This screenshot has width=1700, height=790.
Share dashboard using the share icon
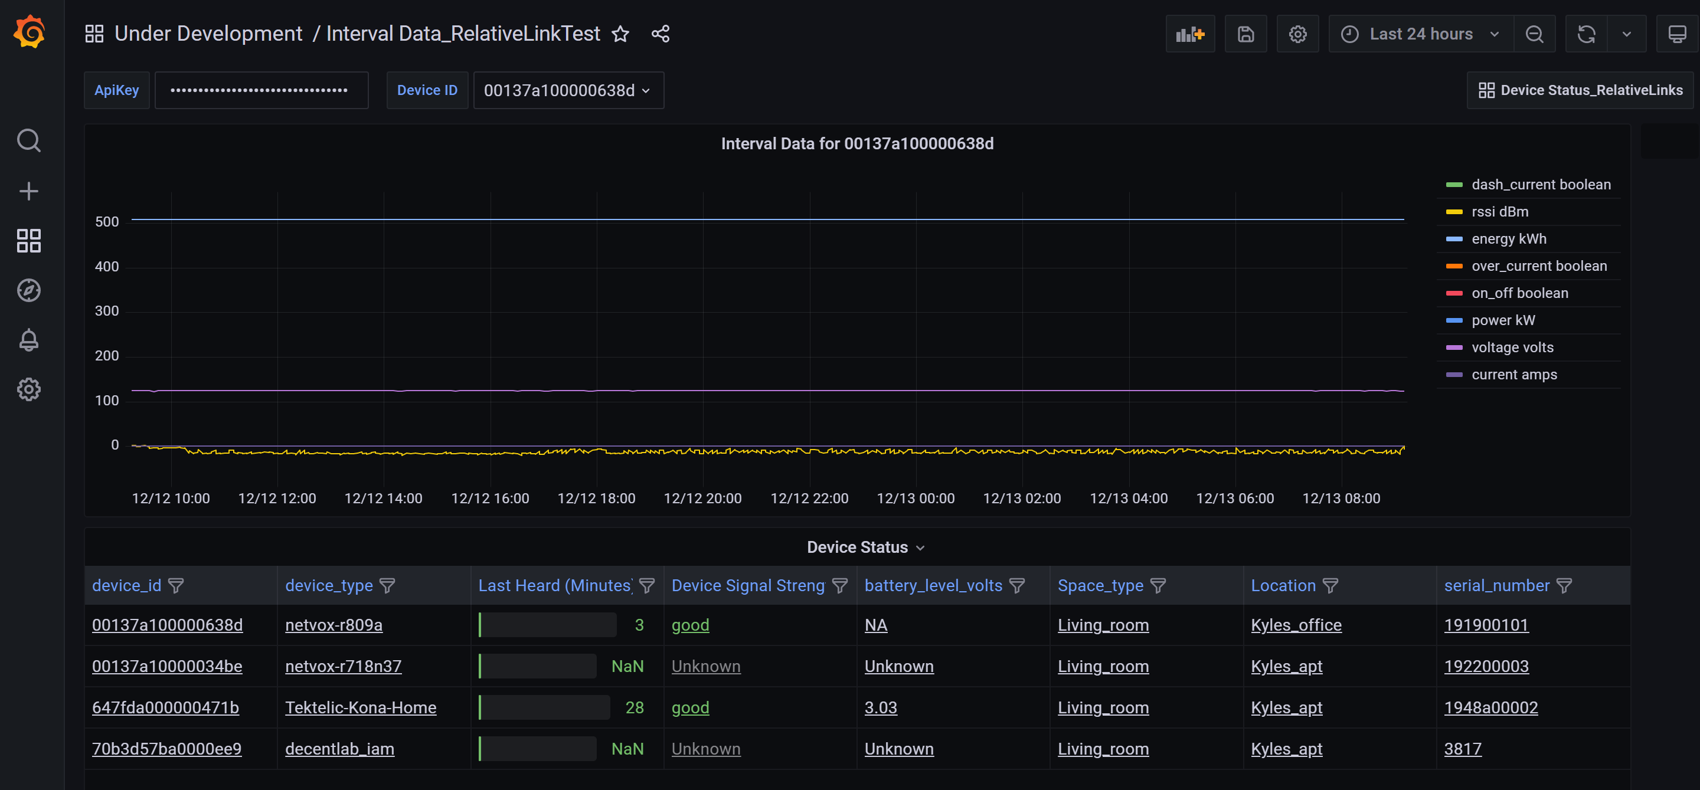coord(660,34)
